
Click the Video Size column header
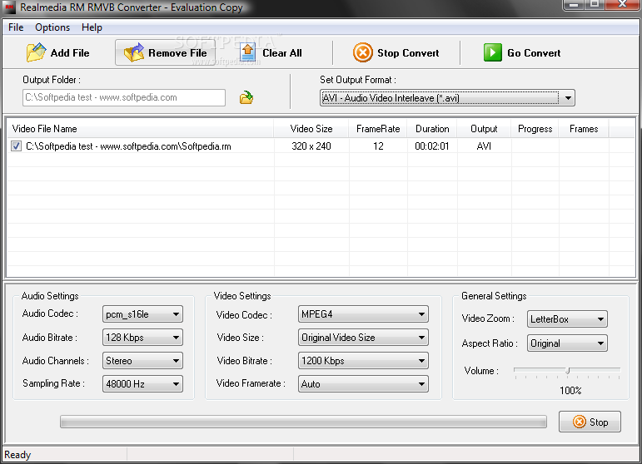311,129
